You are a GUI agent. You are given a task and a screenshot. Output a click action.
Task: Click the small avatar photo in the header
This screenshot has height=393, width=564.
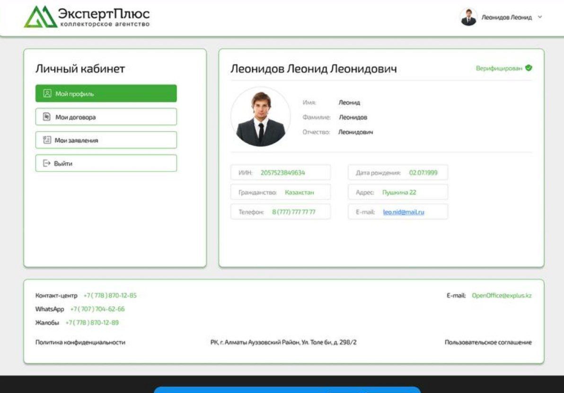(x=467, y=17)
